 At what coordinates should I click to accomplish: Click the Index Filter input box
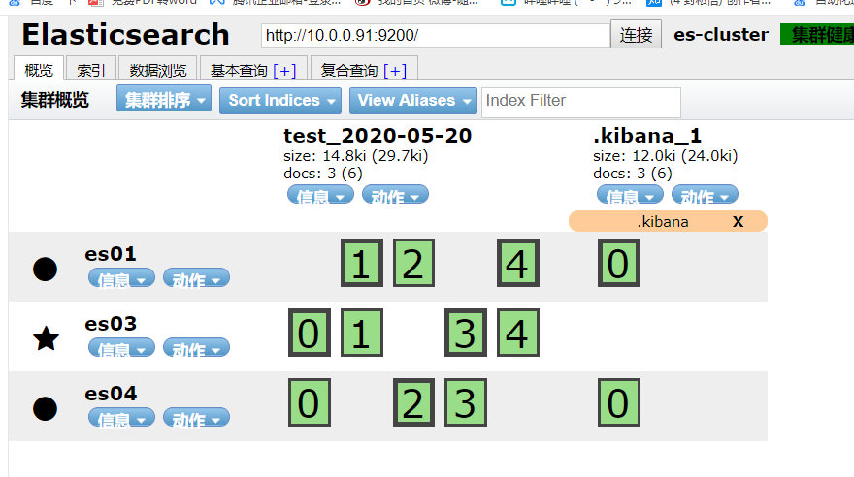pos(581,102)
